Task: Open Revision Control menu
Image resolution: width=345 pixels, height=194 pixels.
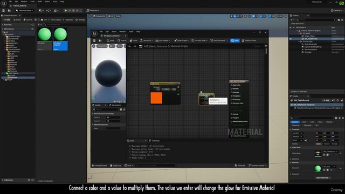Action: tap(257, 165)
